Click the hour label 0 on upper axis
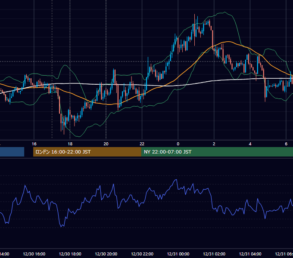This screenshot has height=258, width=293. 178,144
